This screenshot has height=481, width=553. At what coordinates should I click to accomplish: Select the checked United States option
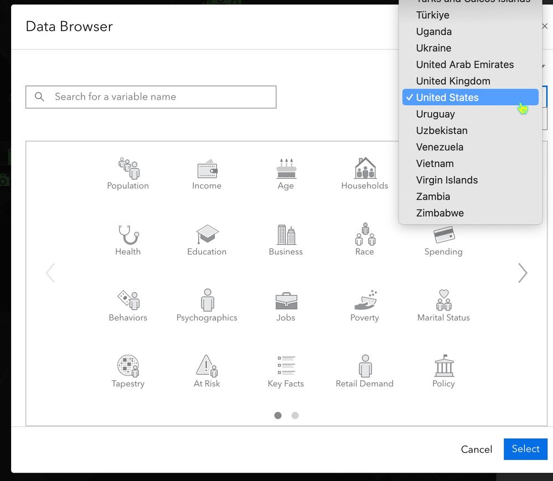click(x=470, y=97)
